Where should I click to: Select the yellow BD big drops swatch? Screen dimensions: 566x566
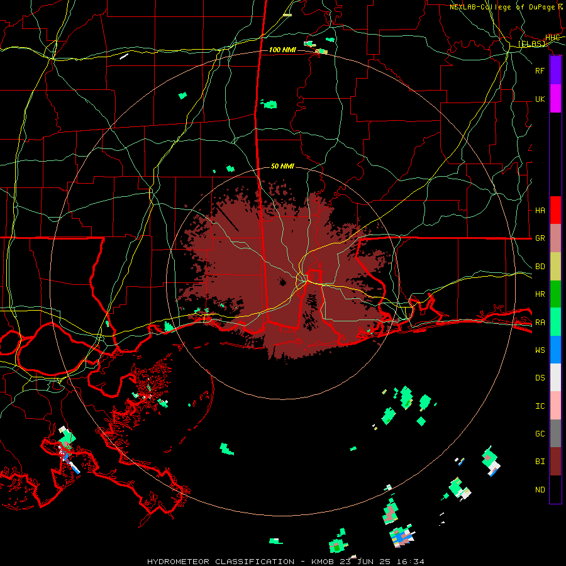tap(555, 266)
